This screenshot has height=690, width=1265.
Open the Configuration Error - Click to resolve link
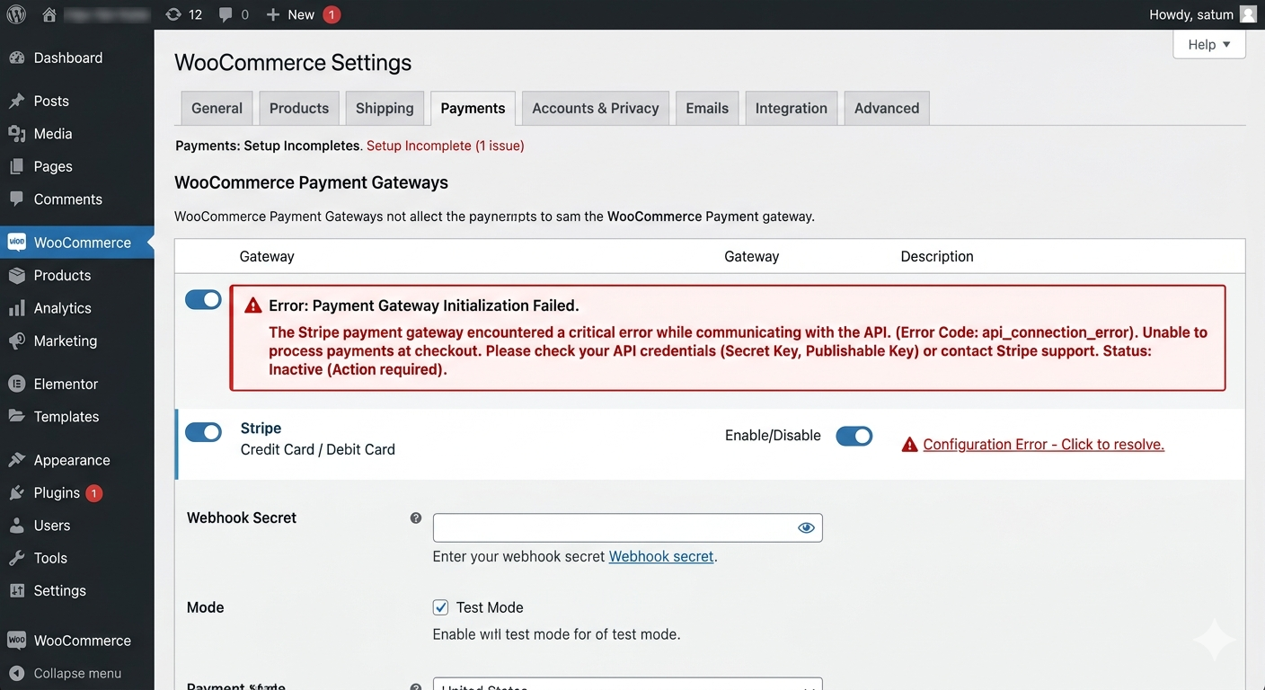pyautogui.click(x=1044, y=445)
